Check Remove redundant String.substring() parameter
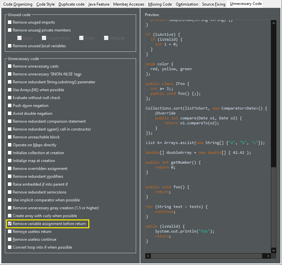This screenshot has width=282, height=265. [10, 82]
